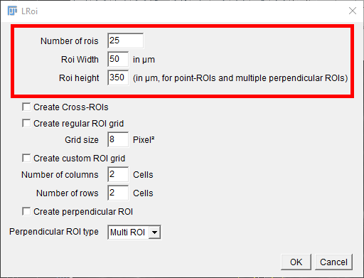This screenshot has width=364, height=278.
Task: Click the Create regular ROI grid label
Action: pyautogui.click(x=78, y=124)
